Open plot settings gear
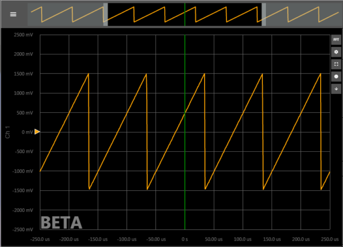 [336, 52]
